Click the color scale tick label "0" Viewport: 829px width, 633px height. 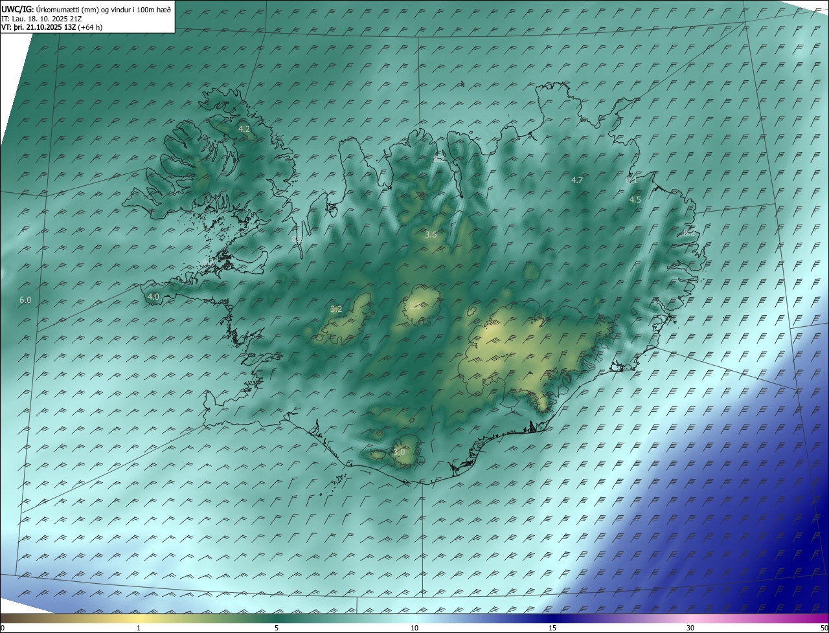click(3, 628)
